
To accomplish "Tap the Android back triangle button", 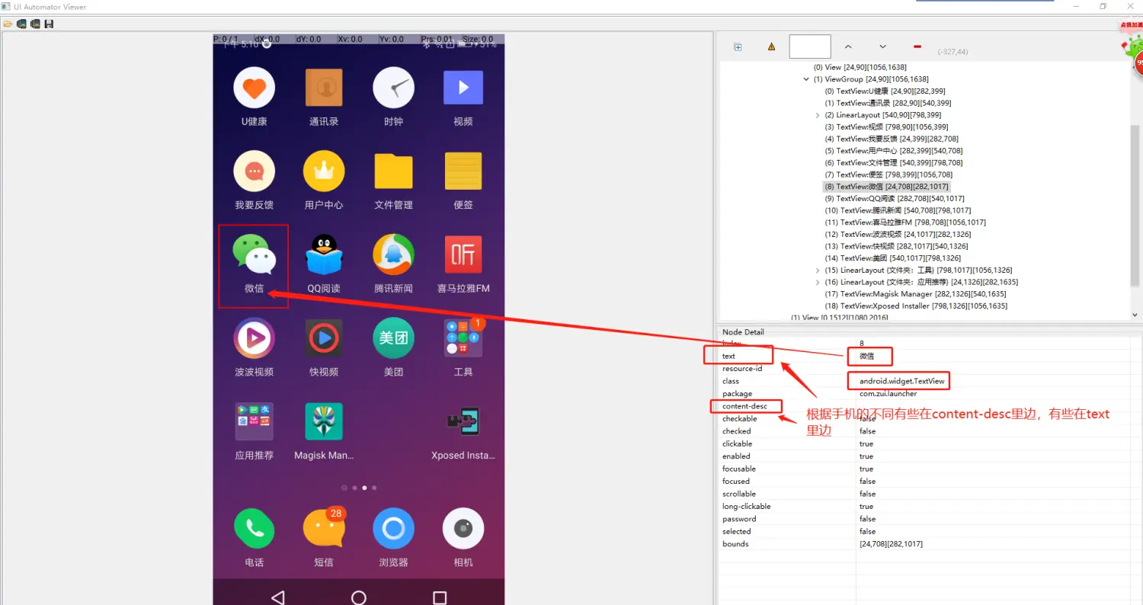I will pyautogui.click(x=278, y=597).
